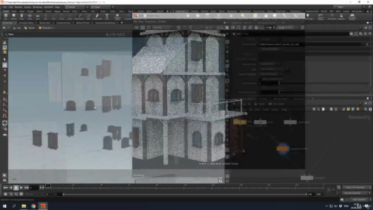Screen dimensions: 373x210
Task: Click the Gamepad Camera shelf tool
Action: (x=352, y=17)
